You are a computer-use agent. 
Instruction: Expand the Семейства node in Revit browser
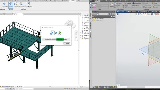click(81, 35)
